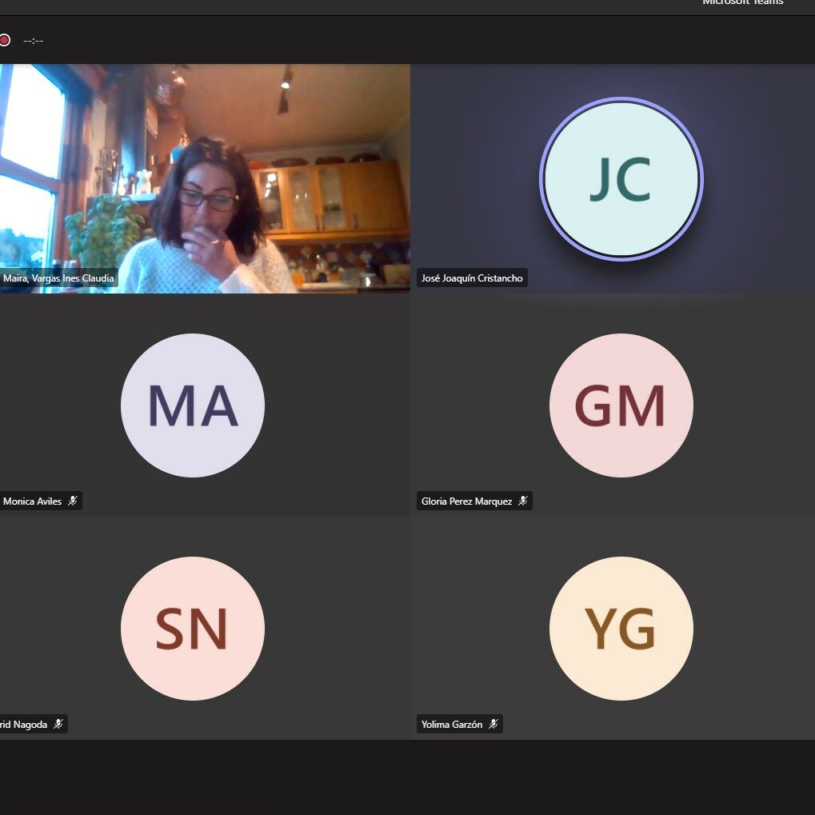Screen dimensions: 815x815
Task: Click muted mic icon next to Gloria Perez Marquez
Action: point(523,501)
